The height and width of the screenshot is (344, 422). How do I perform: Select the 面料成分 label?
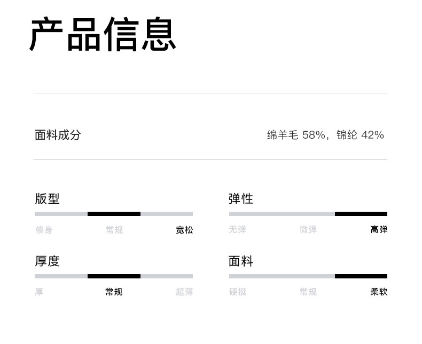pyautogui.click(x=58, y=135)
